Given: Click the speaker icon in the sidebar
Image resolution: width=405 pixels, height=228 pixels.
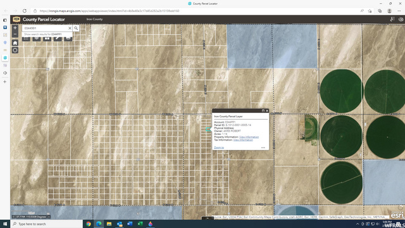Looking at the screenshot, I should [x=5, y=73].
